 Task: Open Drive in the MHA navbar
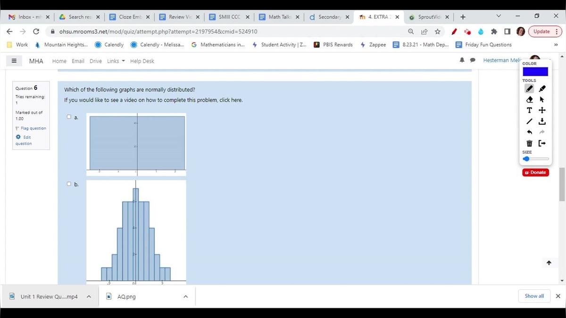[x=96, y=61]
